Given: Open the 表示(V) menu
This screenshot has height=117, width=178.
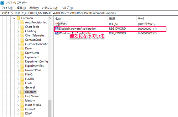Looking at the screenshot, I should pyautogui.click(x=34, y=8).
